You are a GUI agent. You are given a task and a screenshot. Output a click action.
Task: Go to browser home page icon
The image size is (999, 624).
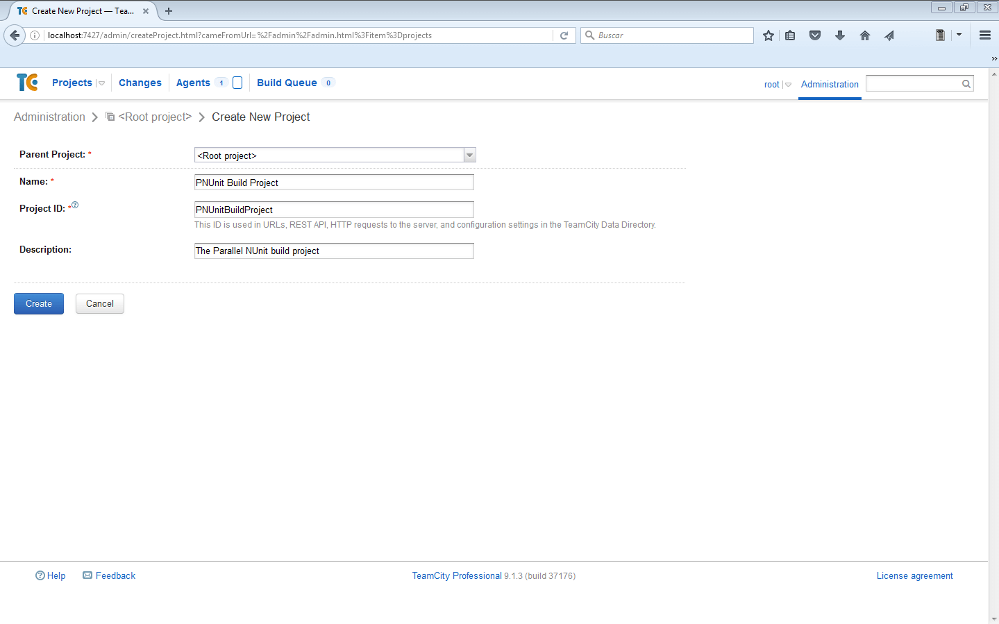click(x=864, y=35)
